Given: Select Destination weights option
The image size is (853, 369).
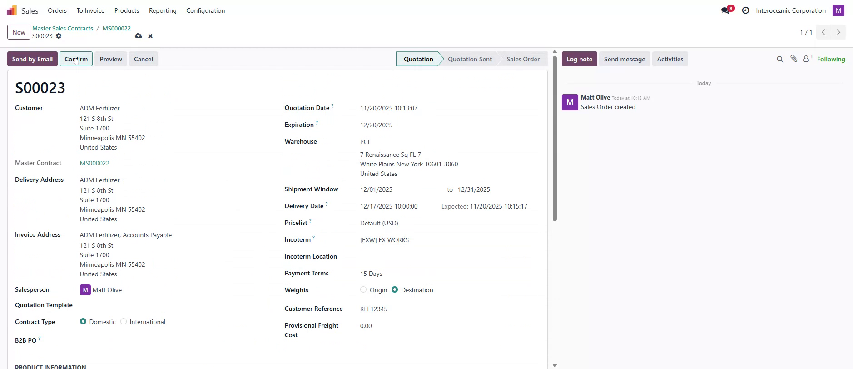Looking at the screenshot, I should point(395,289).
